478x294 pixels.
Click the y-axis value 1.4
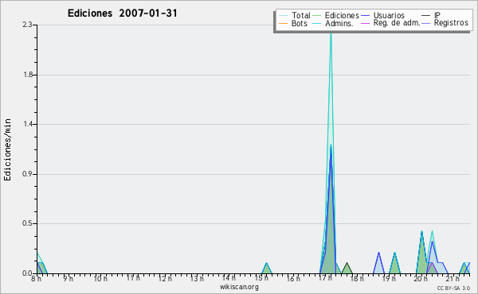(x=27, y=124)
